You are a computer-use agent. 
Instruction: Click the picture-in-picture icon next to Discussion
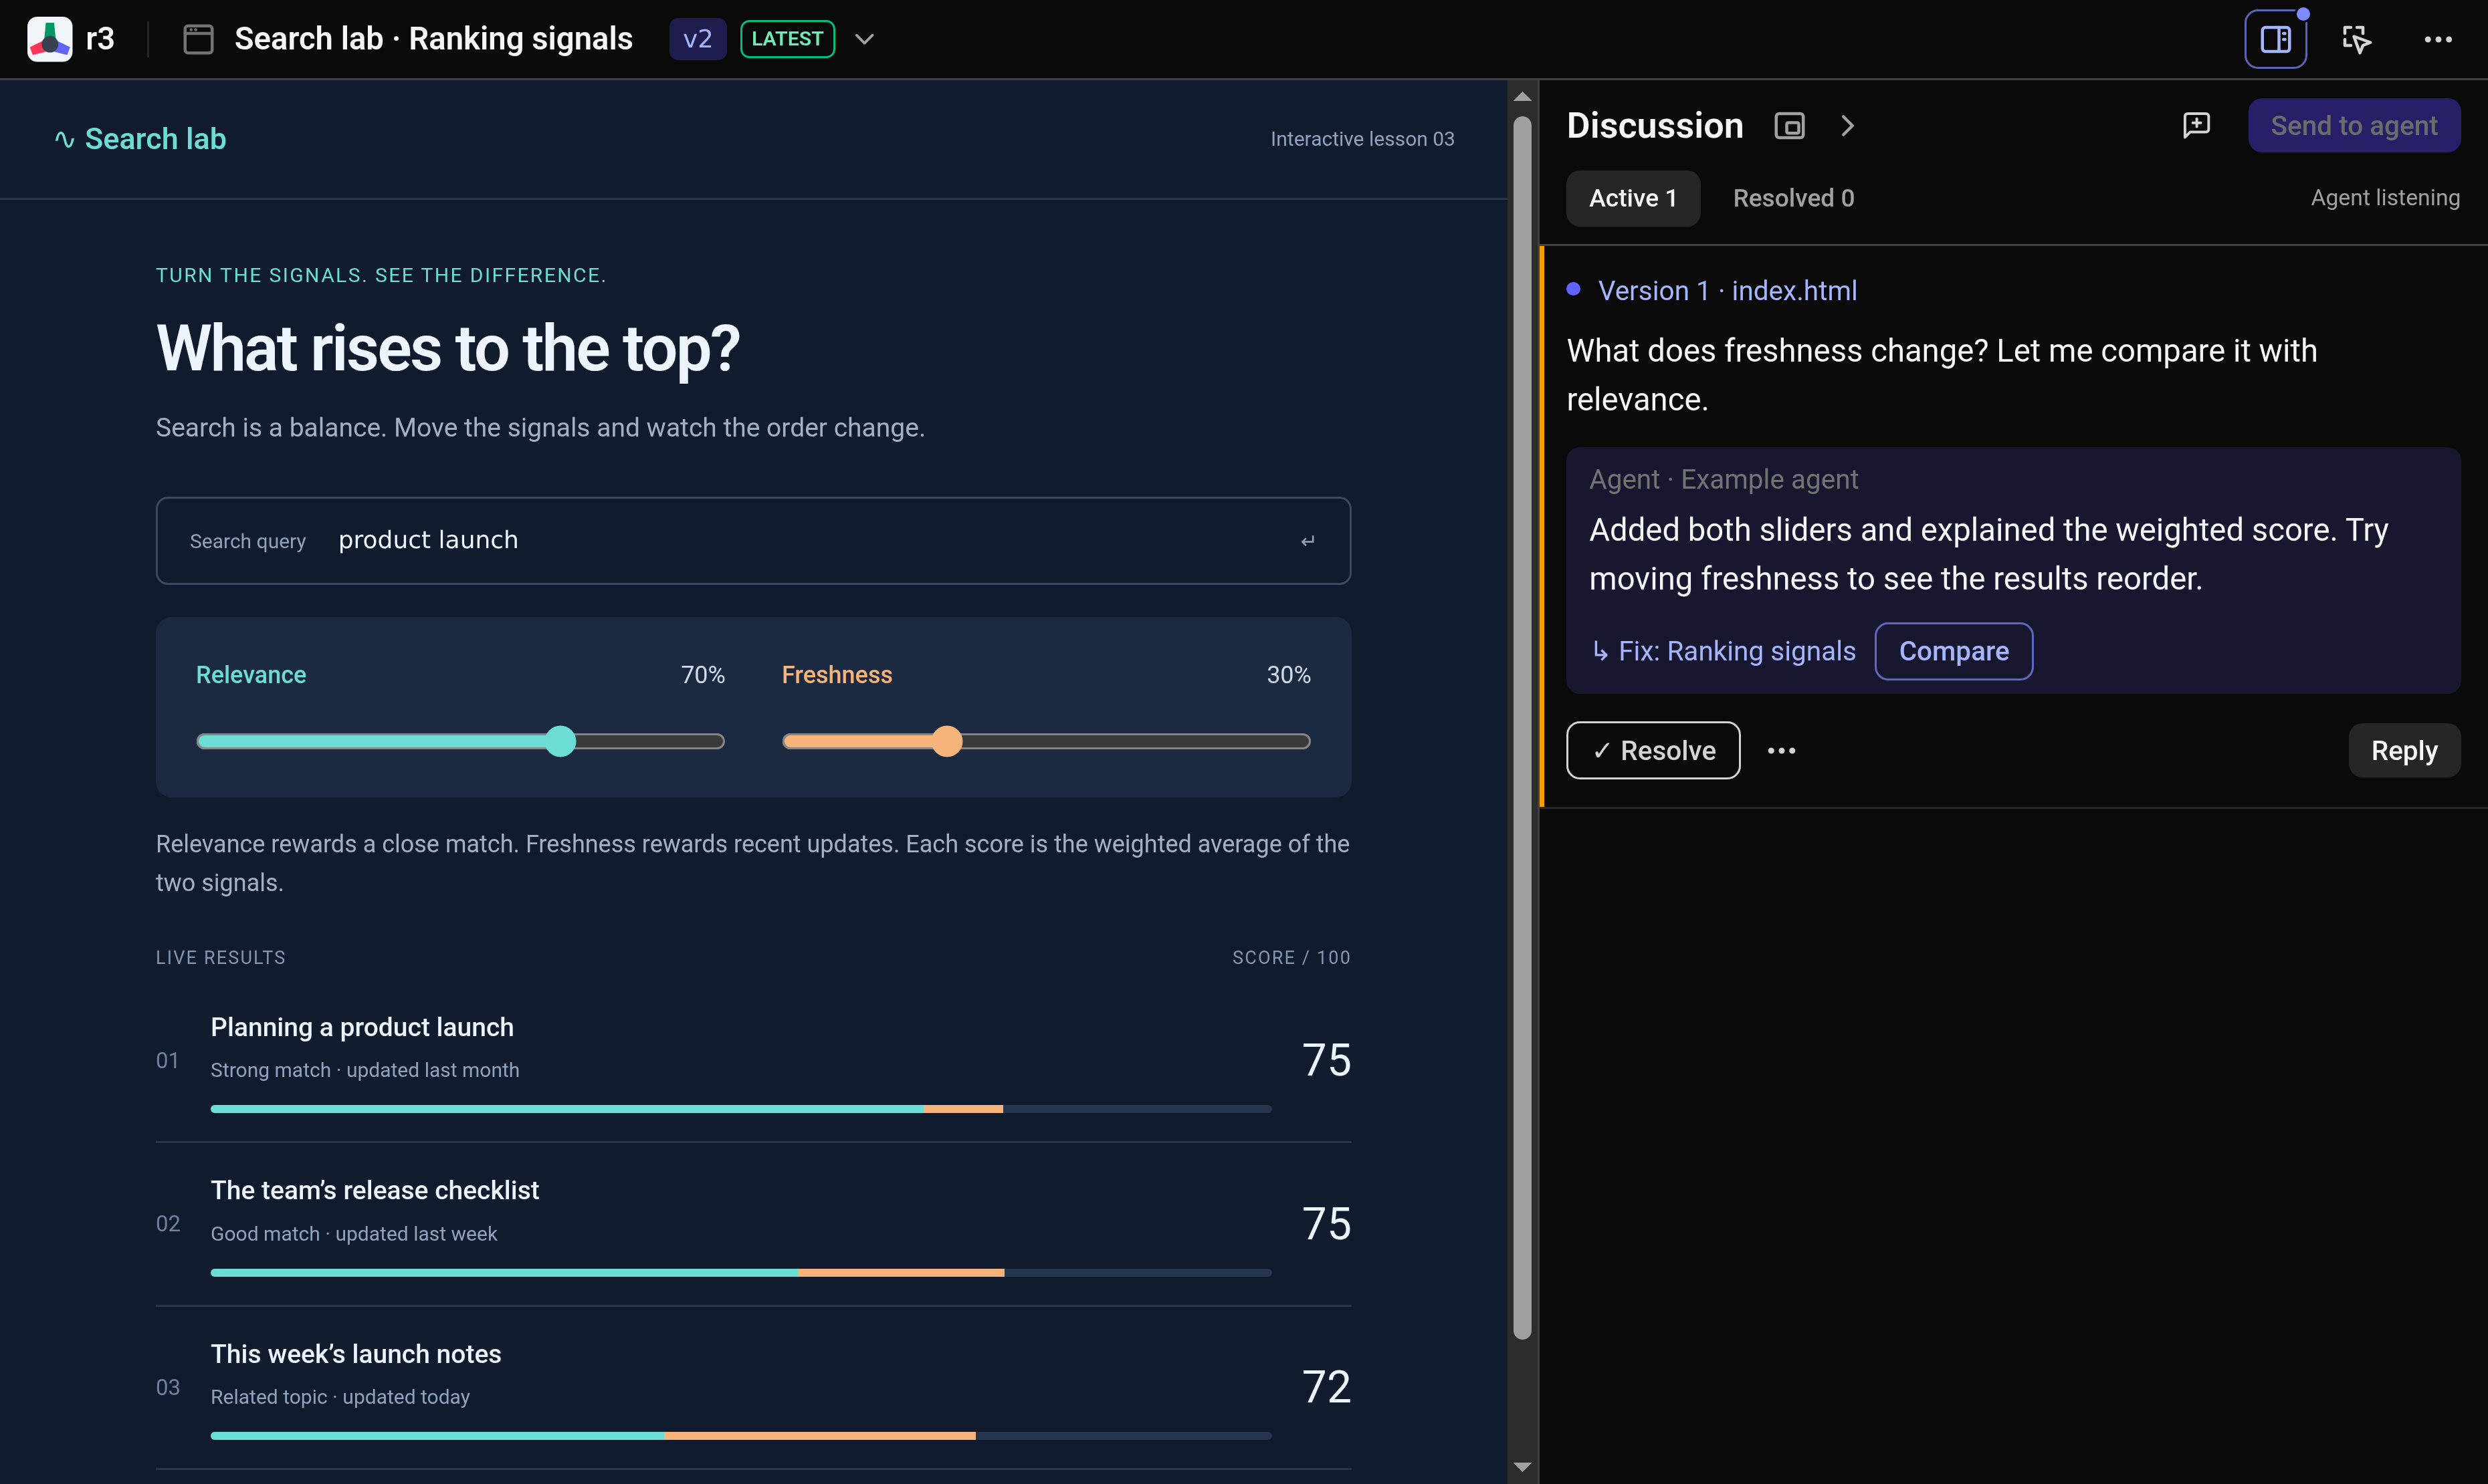click(x=1788, y=126)
